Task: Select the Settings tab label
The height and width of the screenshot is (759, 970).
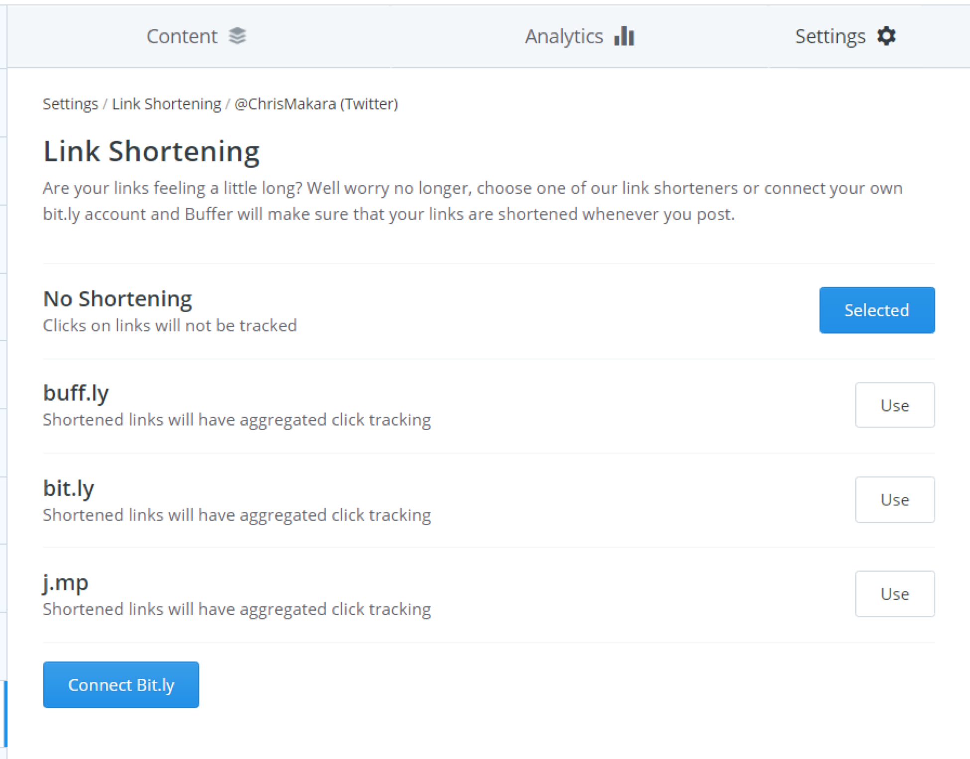Action: [x=830, y=36]
